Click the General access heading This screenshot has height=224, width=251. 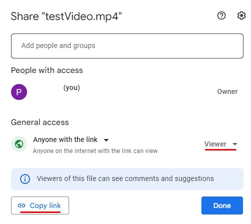pyautogui.click(x=40, y=122)
